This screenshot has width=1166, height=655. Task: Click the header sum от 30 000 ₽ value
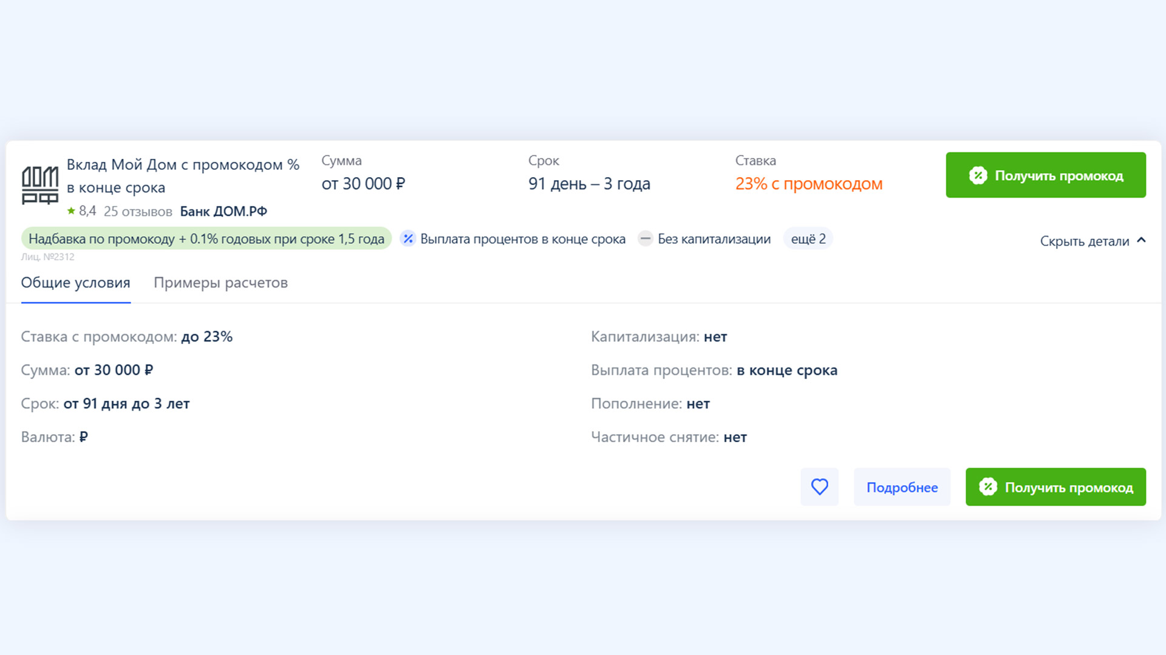363,184
